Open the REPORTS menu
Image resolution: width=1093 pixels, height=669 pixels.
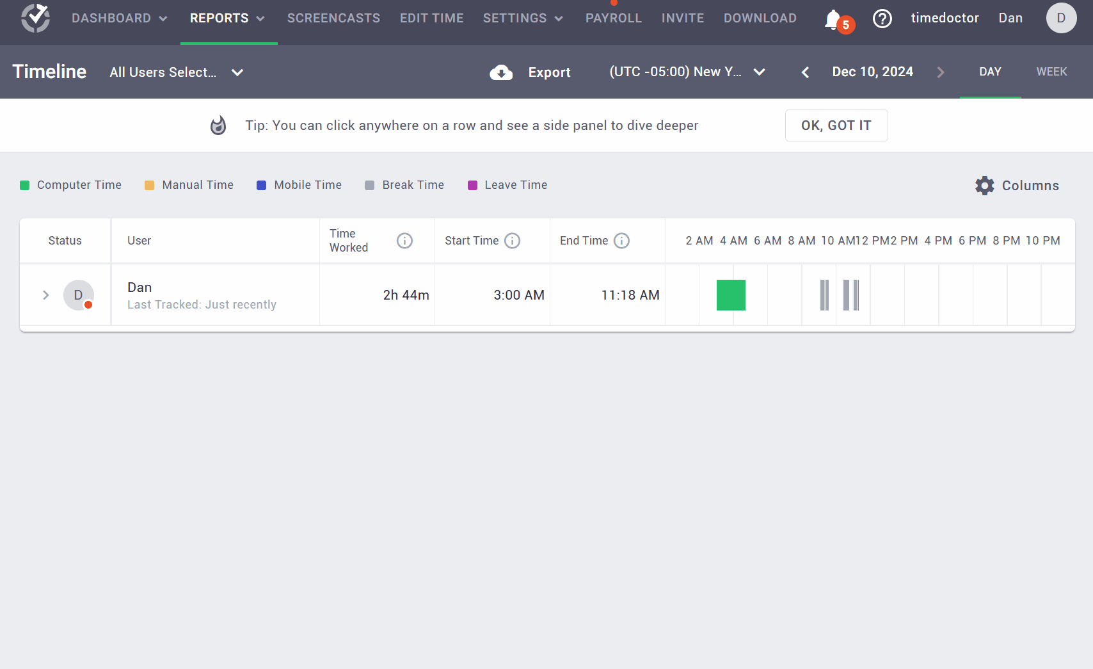(x=228, y=18)
